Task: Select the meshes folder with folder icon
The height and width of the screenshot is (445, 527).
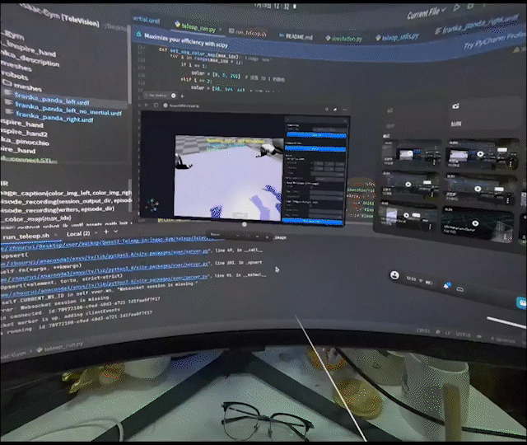Action: tap(23, 86)
